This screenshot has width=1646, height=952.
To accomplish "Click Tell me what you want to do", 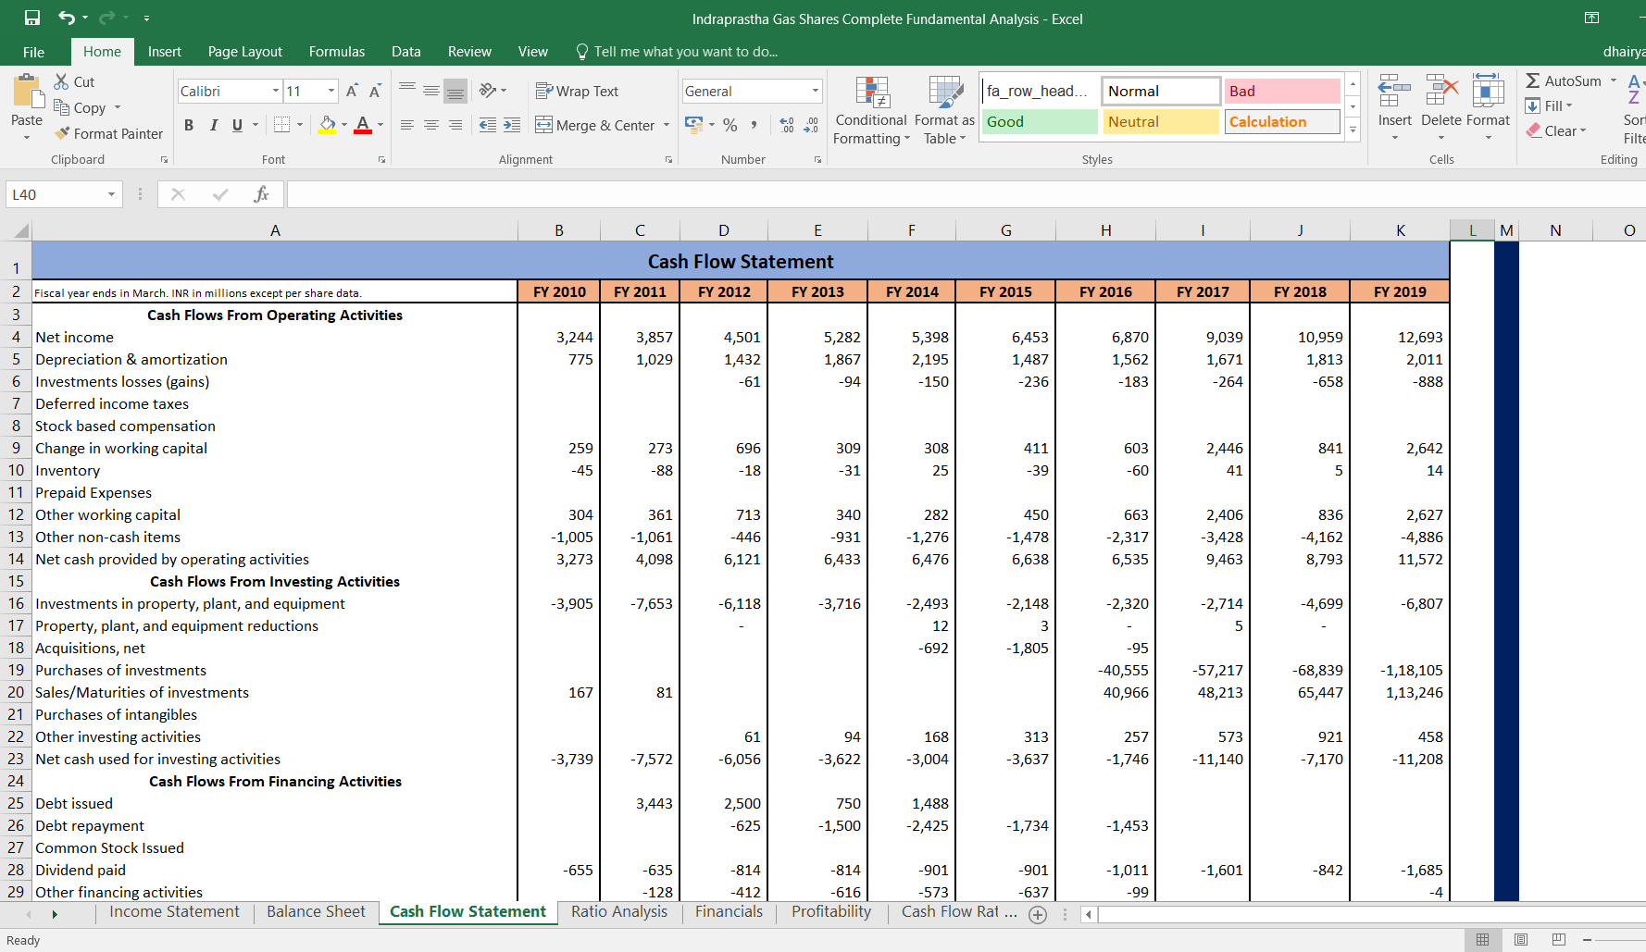I will coord(685,52).
